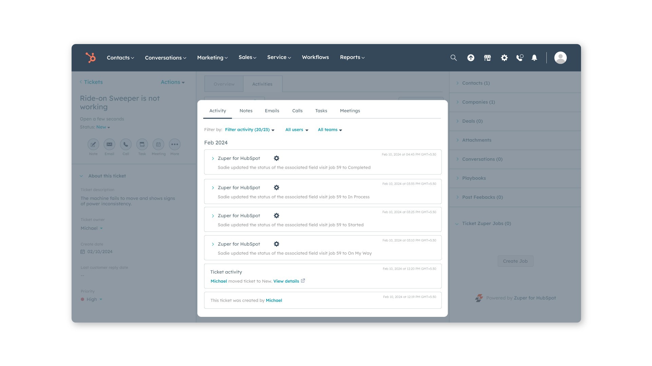The image size is (652, 366).
Task: Expand the On My Way activity entry
Action: [213, 244]
